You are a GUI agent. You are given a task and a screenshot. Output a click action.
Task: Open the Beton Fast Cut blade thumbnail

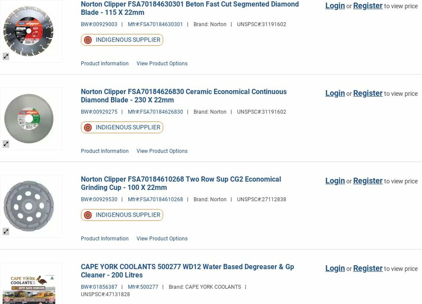tap(29, 30)
